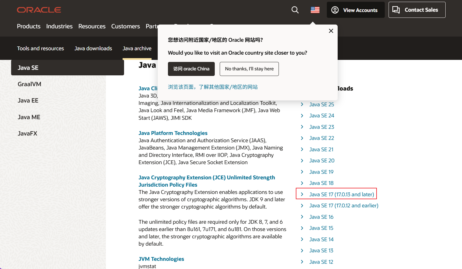Close the country site popup

click(331, 31)
